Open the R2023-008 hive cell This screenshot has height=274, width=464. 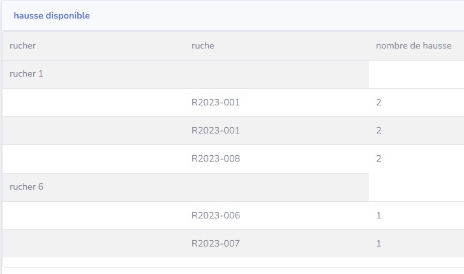click(x=216, y=158)
